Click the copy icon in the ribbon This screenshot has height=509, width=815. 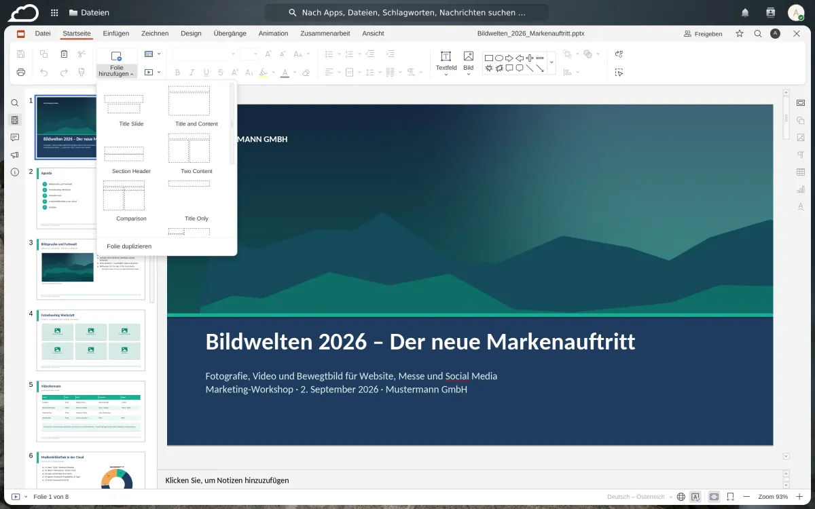(44, 54)
